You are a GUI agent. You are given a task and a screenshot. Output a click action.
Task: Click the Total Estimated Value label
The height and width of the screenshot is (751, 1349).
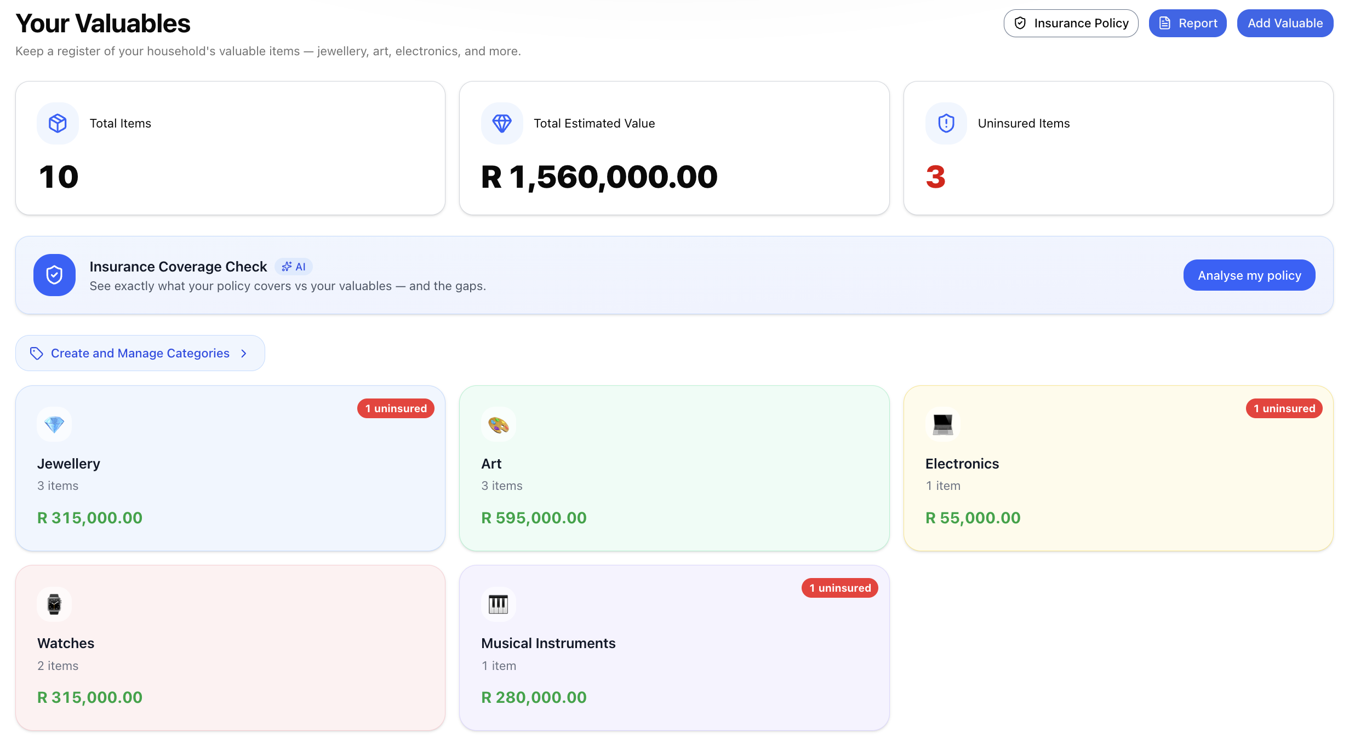point(595,123)
